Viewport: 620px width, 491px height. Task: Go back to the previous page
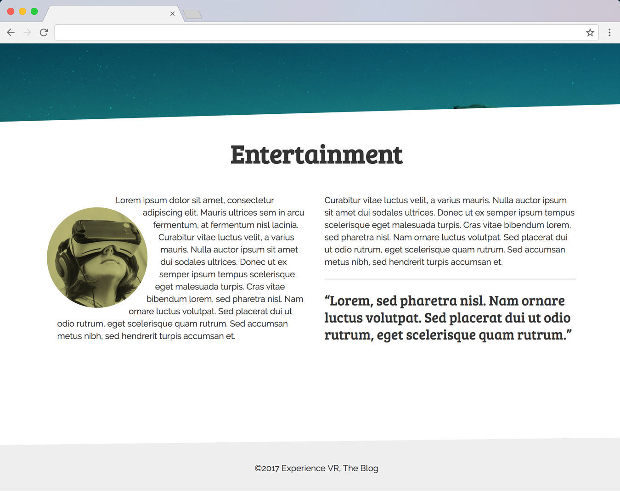(x=11, y=33)
